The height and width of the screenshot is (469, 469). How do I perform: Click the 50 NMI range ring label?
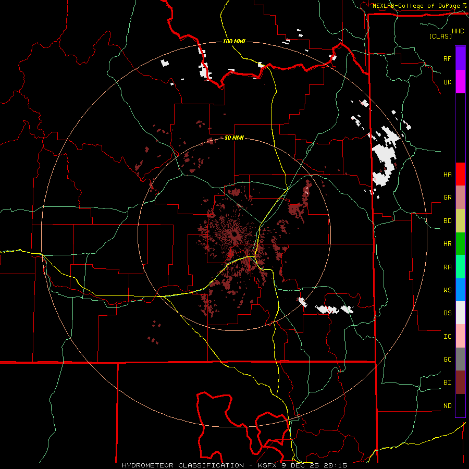[x=234, y=138]
